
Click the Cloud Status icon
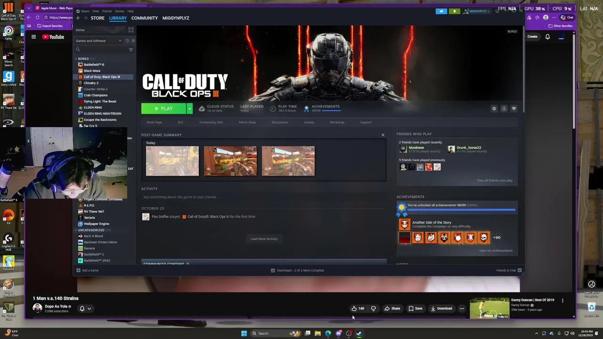[x=202, y=109]
